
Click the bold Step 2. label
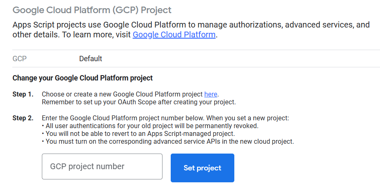pyautogui.click(x=23, y=118)
